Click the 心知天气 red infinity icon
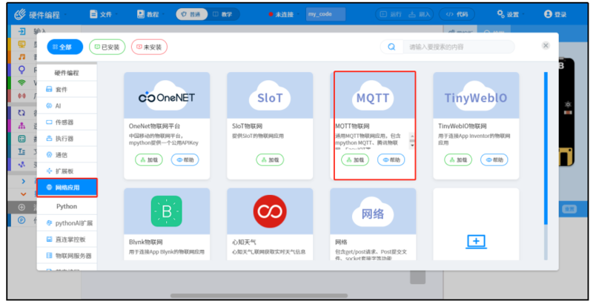The width and height of the screenshot is (593, 304). 270,211
